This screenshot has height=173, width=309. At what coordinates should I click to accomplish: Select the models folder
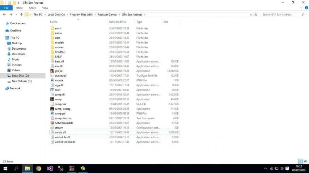click(59, 42)
